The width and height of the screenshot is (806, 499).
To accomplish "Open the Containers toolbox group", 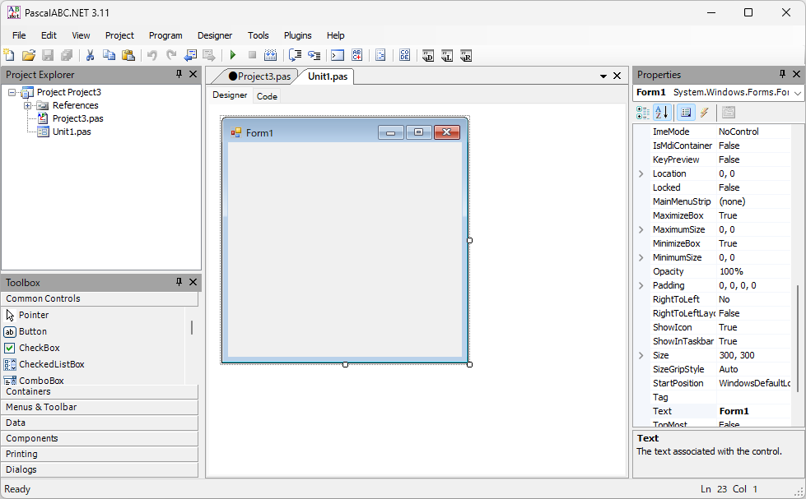I will pos(100,391).
